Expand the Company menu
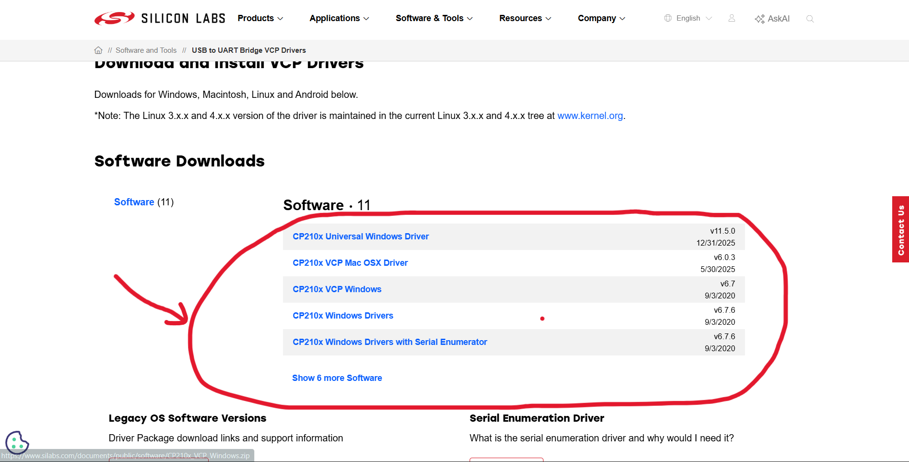This screenshot has height=462, width=909. click(x=602, y=18)
